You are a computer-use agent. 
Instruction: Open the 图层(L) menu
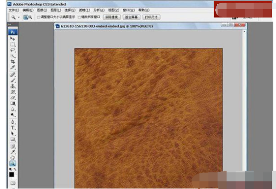[x=56, y=10]
